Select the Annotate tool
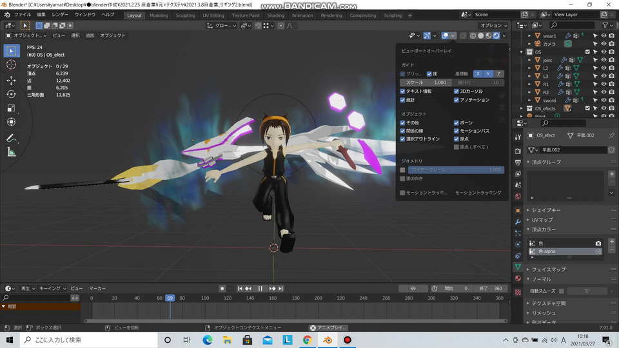This screenshot has width=619, height=348. 11,138
